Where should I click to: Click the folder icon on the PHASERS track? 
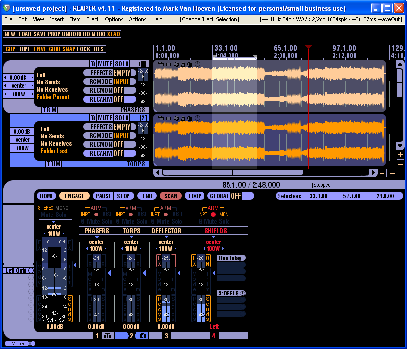click(x=143, y=64)
